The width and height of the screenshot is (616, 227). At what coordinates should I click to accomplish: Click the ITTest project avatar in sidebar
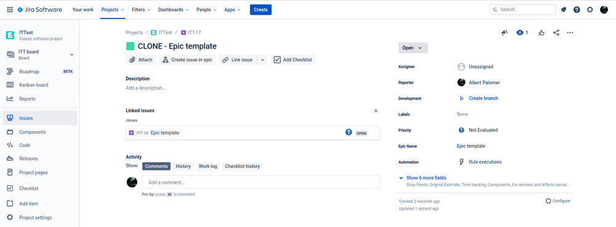click(x=10, y=35)
